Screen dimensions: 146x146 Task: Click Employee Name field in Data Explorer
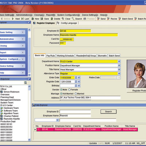point(75,116)
